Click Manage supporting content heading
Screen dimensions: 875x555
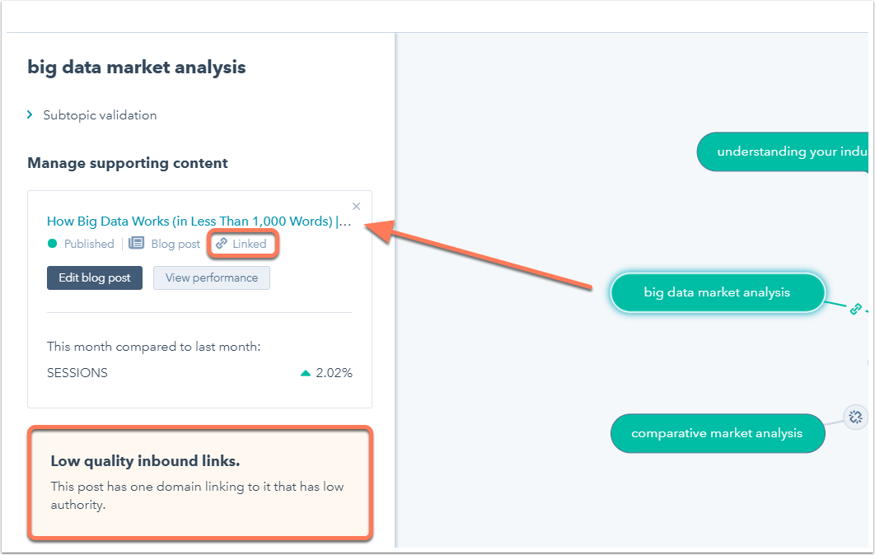point(128,163)
